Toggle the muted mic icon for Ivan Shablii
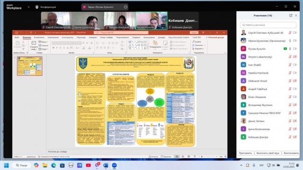 pos(290,65)
